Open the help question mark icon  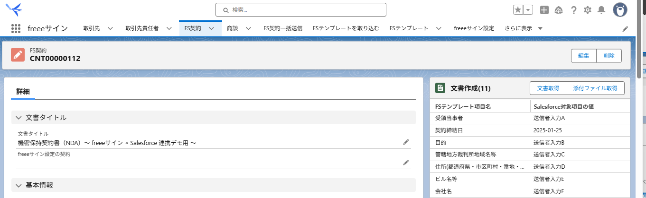click(x=574, y=10)
